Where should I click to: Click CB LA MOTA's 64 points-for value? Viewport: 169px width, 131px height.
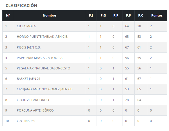(127, 26)
